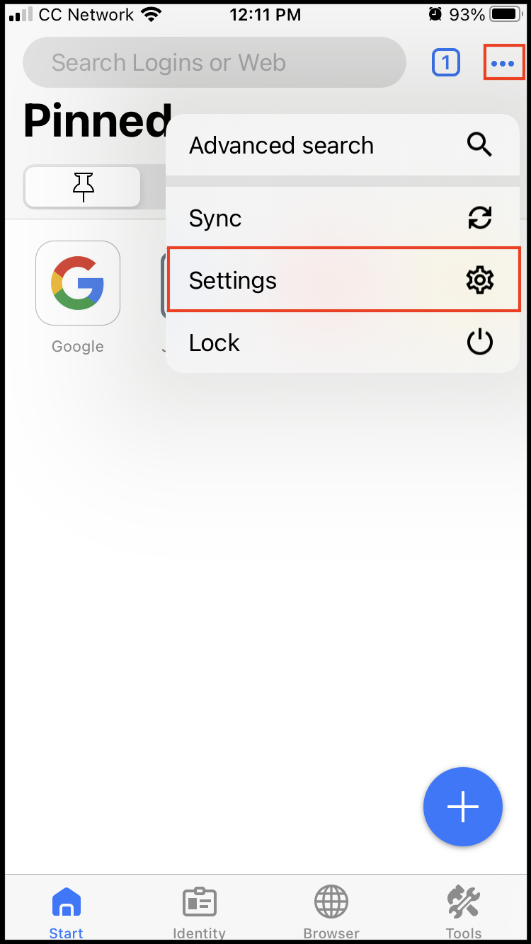Click the magnifier icon beside Advanced search
This screenshot has height=944, width=531.
[x=479, y=145]
